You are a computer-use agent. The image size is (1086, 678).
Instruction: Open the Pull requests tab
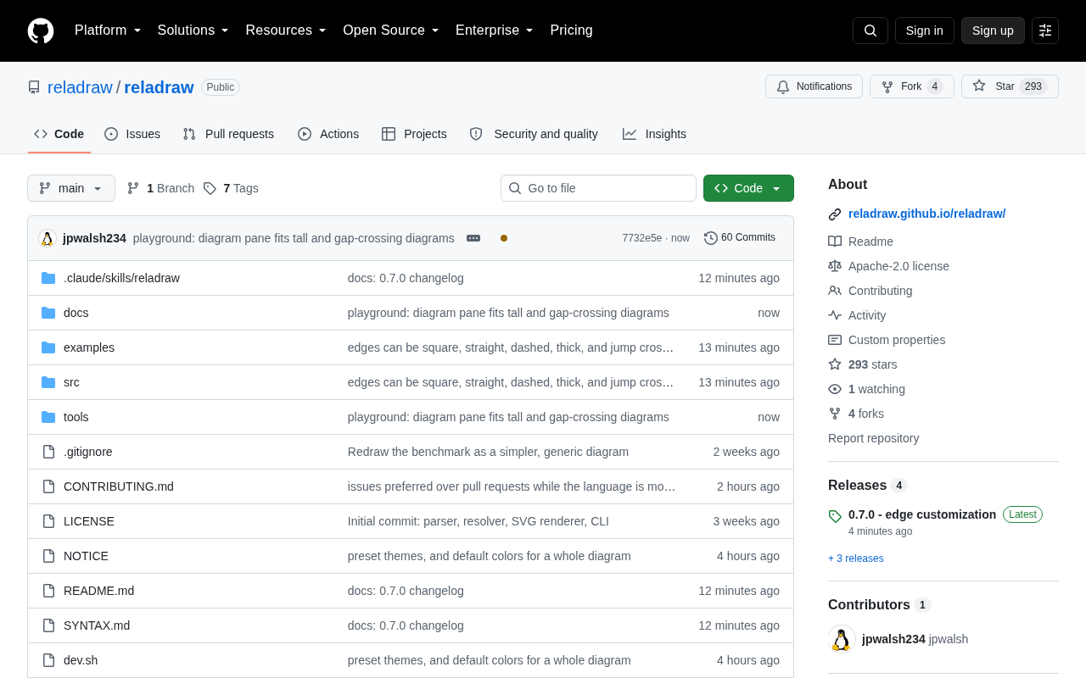[228, 134]
